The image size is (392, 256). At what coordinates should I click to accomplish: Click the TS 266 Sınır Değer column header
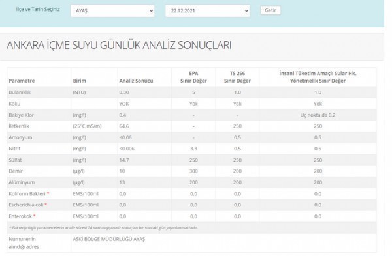coord(237,77)
